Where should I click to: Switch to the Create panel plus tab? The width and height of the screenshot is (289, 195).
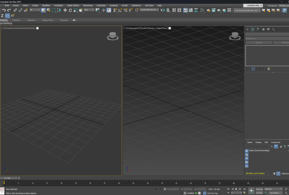pyautogui.click(x=247, y=30)
